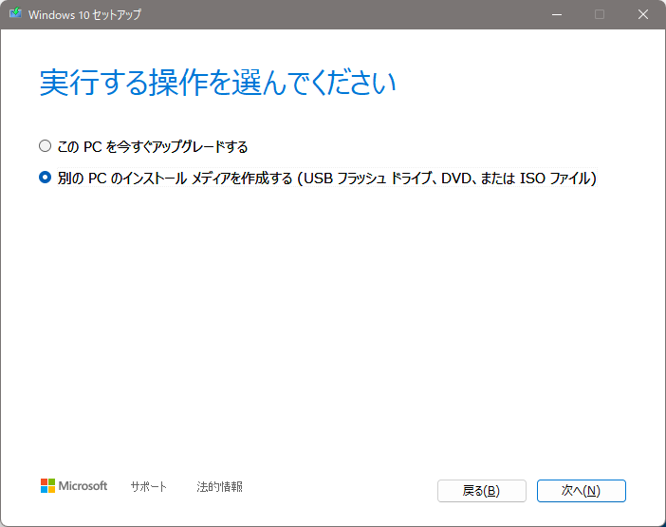This screenshot has height=527, width=666.
Task: Close the Windows 10 セットアップ window
Action: click(643, 14)
